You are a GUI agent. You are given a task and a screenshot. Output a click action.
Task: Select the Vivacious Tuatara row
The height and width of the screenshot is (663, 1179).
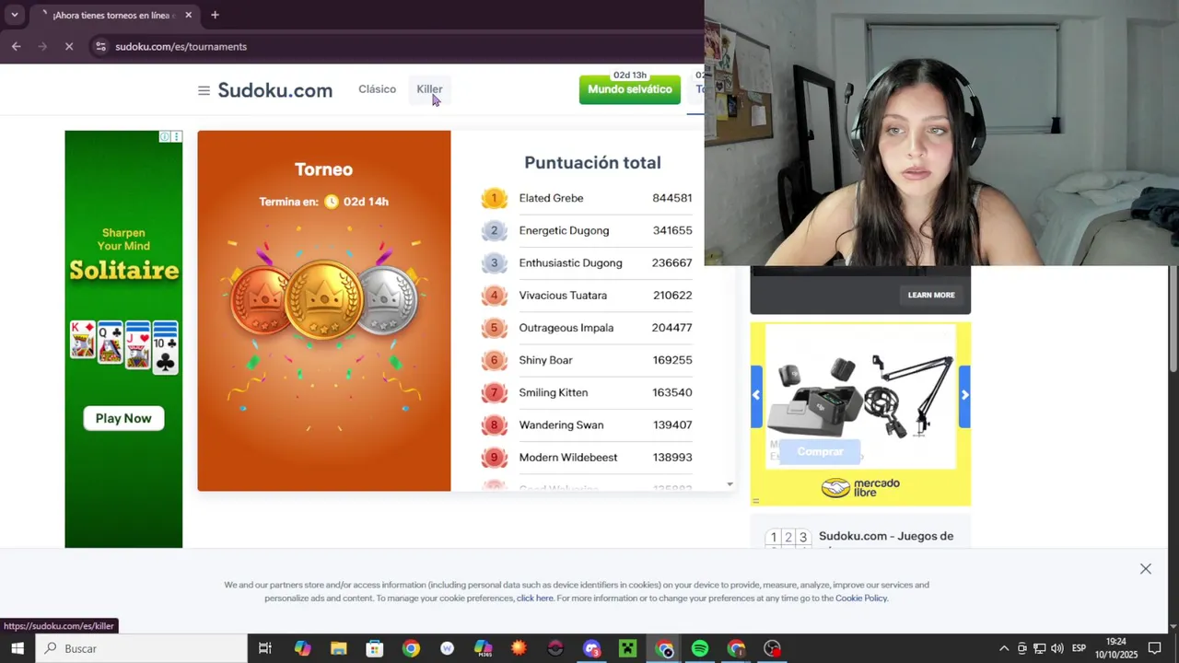[x=587, y=296]
